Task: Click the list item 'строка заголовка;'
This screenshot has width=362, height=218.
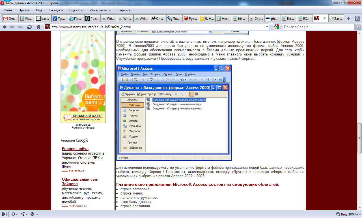Action: click(135, 189)
